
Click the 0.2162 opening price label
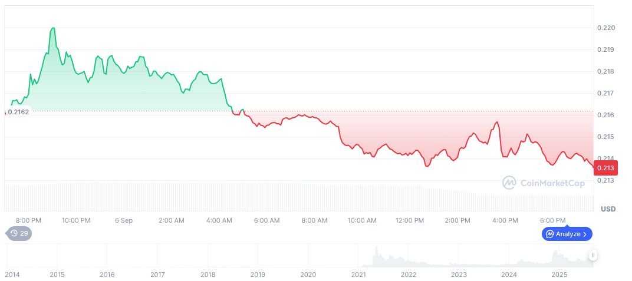[18, 111]
